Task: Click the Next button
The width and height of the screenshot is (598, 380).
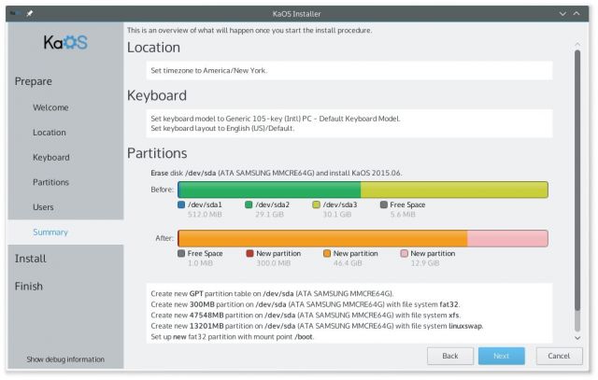Action: pyautogui.click(x=501, y=356)
